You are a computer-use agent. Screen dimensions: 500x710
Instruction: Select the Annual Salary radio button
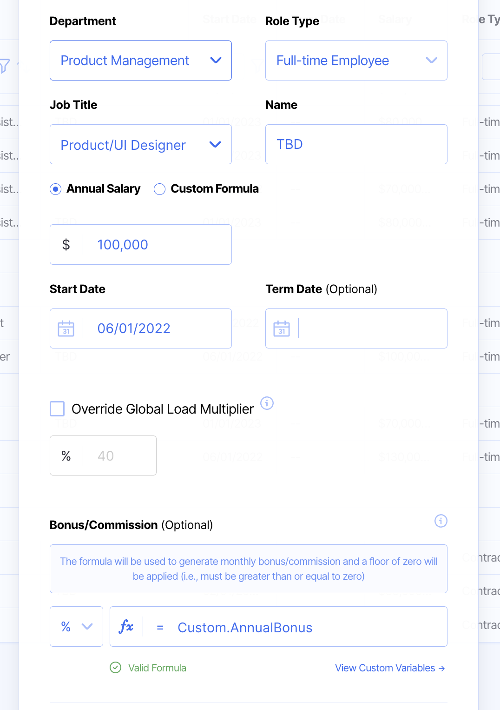56,189
